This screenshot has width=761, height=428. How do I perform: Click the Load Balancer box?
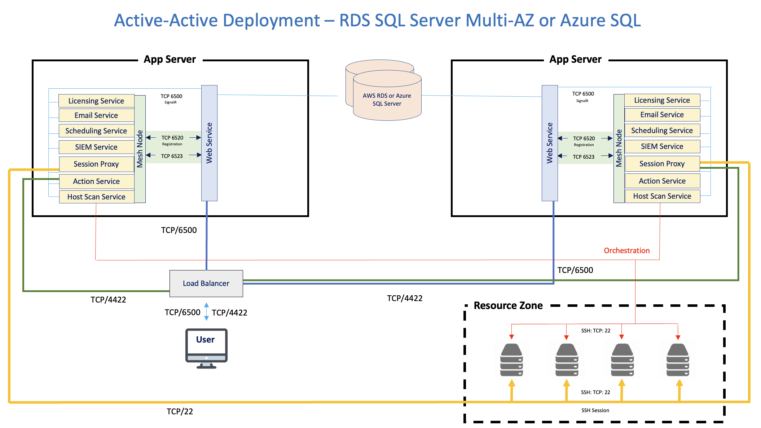206,283
